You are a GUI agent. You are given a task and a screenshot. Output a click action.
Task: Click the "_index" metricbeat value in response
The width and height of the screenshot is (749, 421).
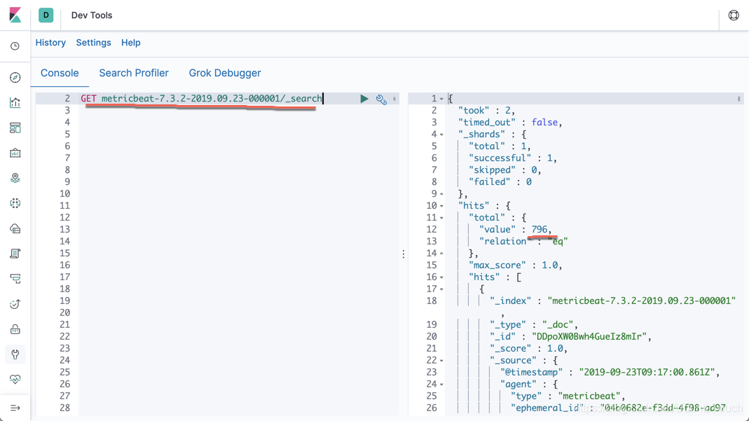(642, 301)
